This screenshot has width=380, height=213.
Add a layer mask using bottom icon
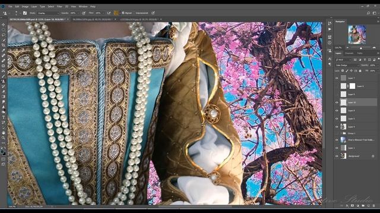pyautogui.click(x=352, y=206)
